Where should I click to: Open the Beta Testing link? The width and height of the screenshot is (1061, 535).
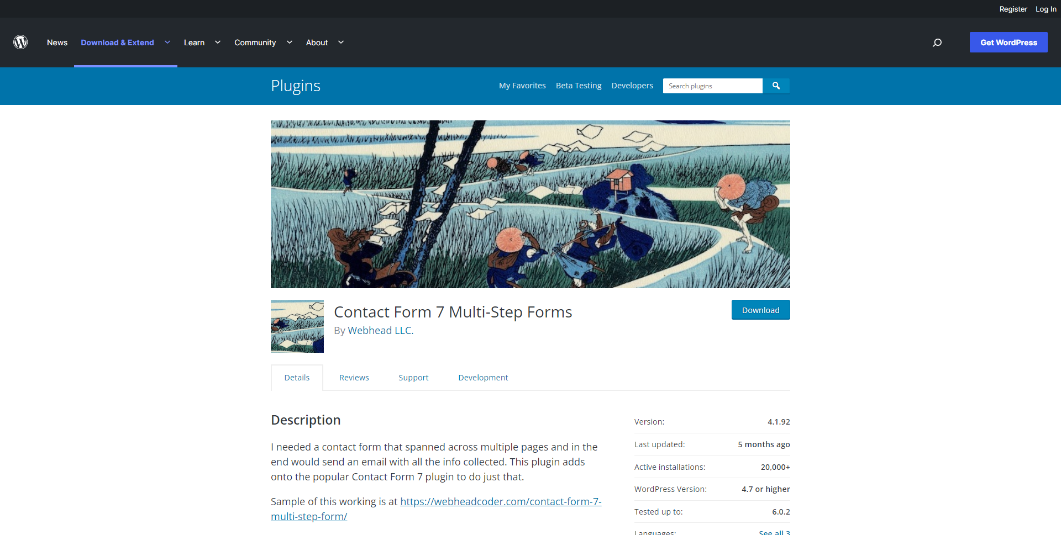(579, 86)
